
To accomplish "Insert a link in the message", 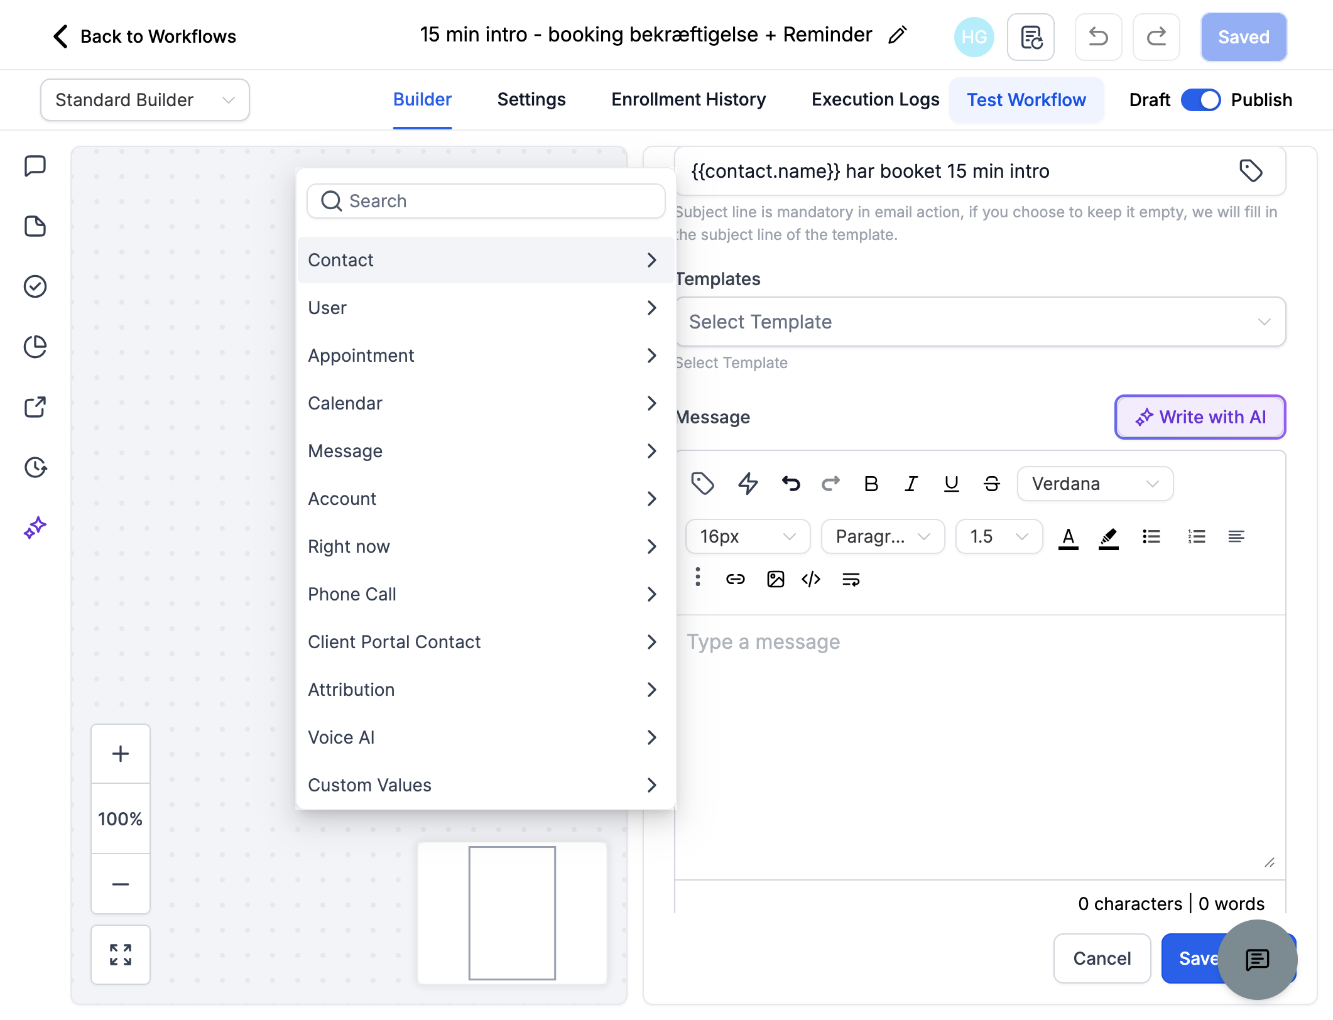I will click(x=735, y=579).
